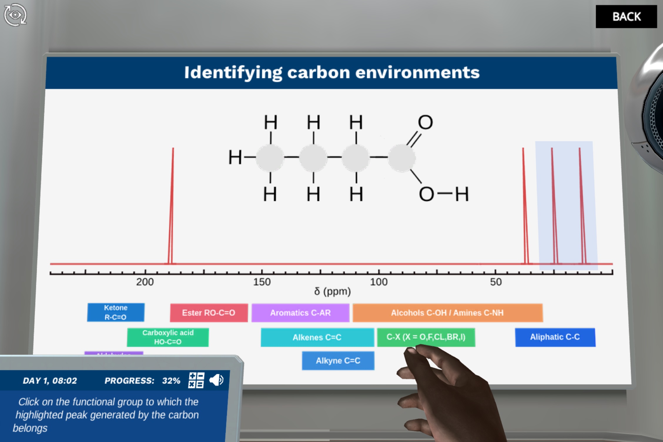Click the Alkyne C=C answer button
Screen dimensions: 663x442
point(338,361)
